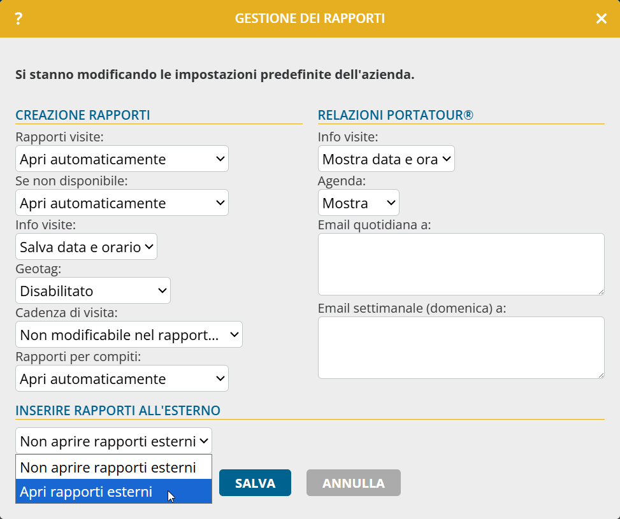This screenshot has height=519, width=620.
Task: Open the Rapporti visite dropdown
Action: (x=122, y=159)
